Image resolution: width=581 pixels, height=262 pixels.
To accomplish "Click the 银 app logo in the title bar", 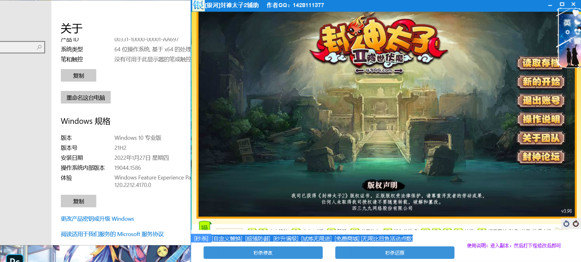I will coord(198,5).
